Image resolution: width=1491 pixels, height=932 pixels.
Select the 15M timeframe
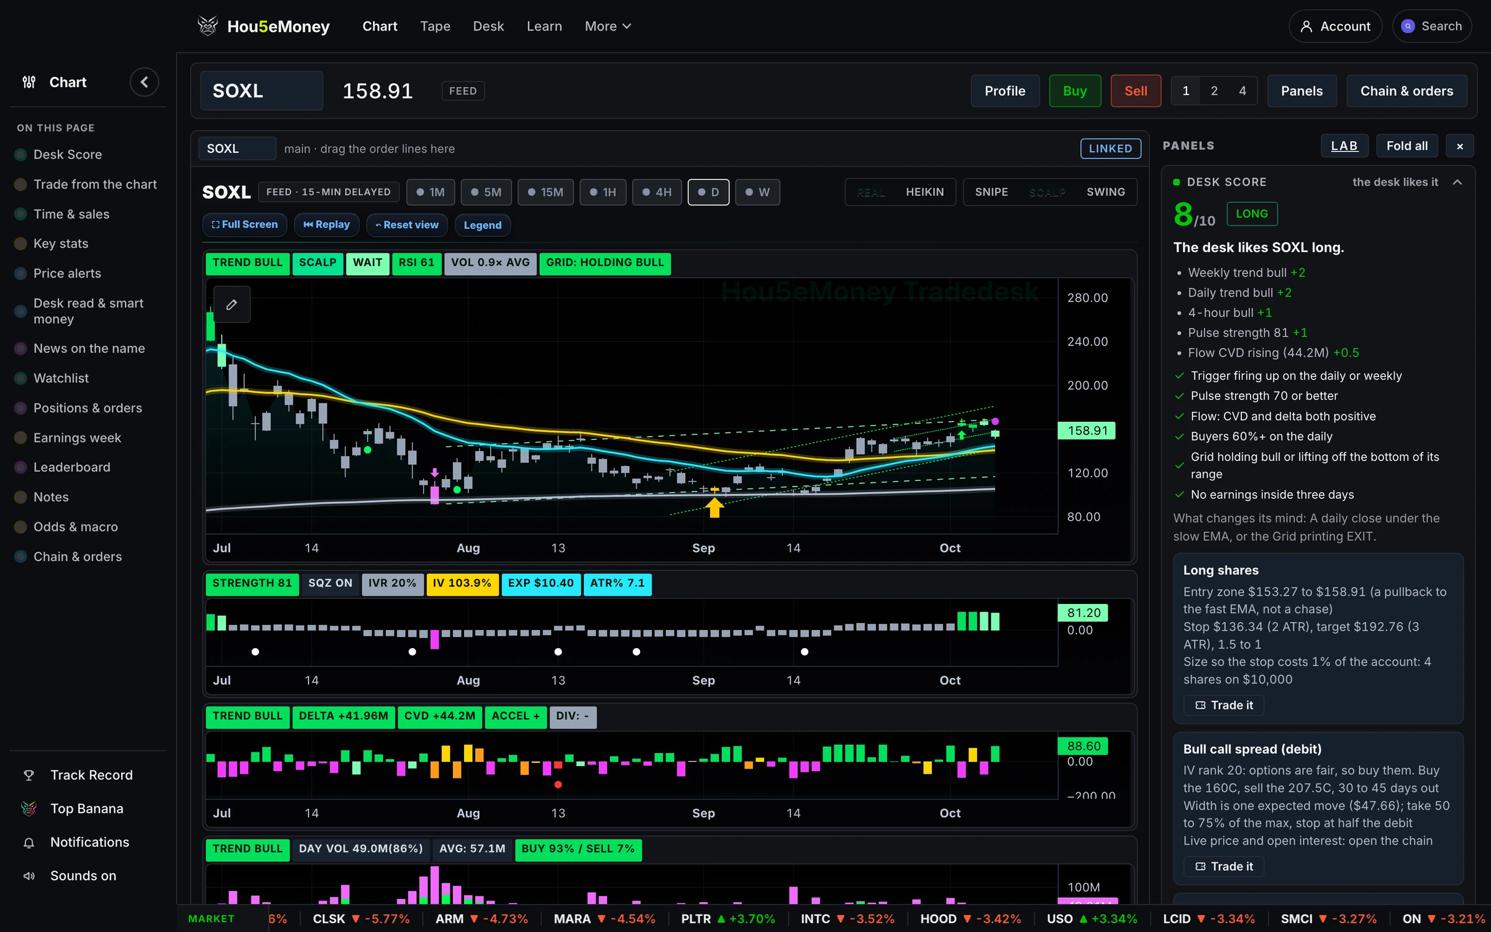[545, 192]
